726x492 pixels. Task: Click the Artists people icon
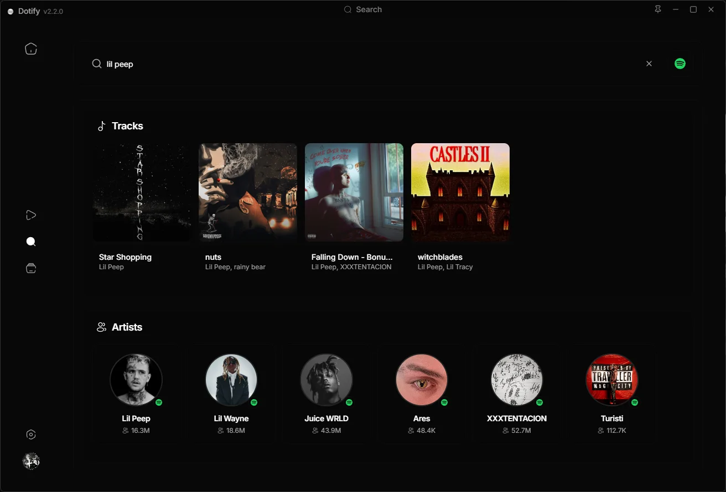[102, 327]
